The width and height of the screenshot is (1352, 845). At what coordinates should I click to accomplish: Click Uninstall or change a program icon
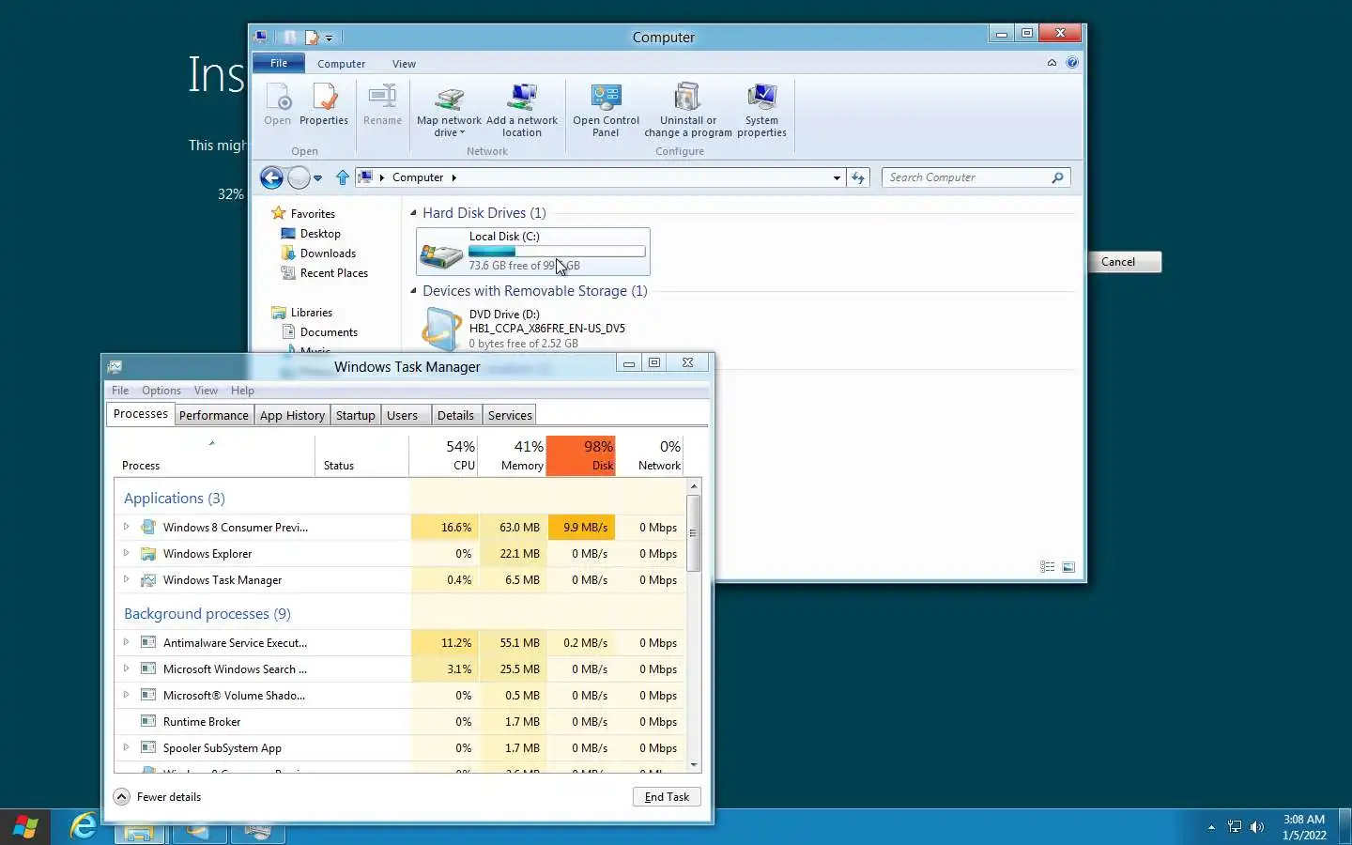pyautogui.click(x=688, y=111)
